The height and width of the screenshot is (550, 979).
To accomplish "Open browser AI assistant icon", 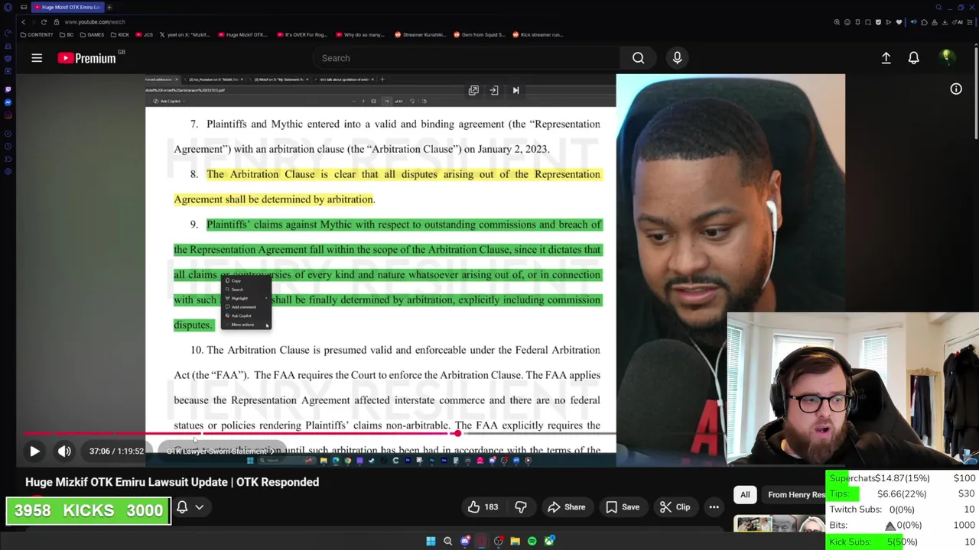I will pos(958,22).
